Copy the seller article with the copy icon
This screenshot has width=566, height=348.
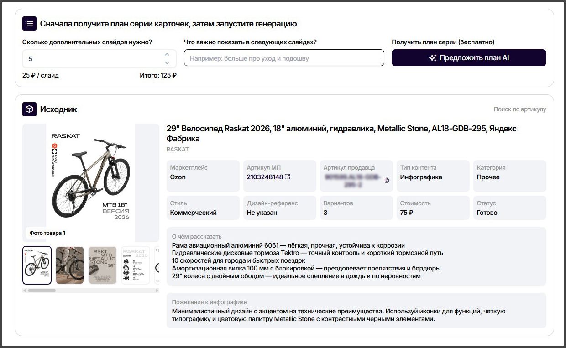click(387, 180)
